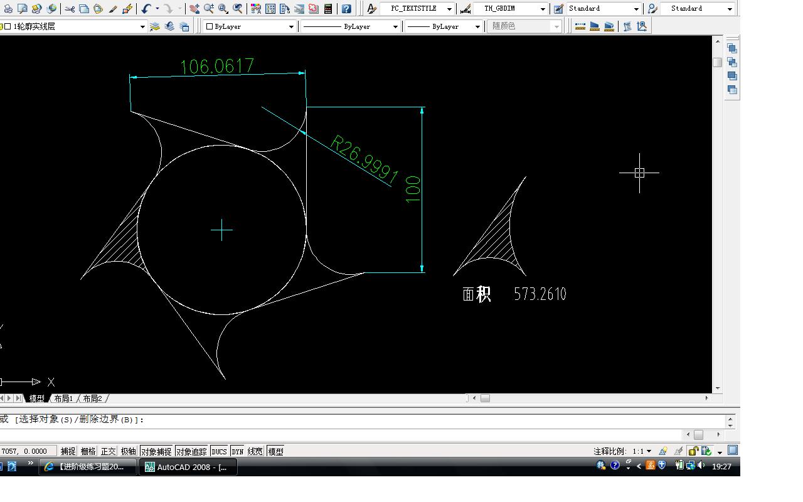Switch to the 模型 model tab
Viewport: 803px width, 502px height.
pyautogui.click(x=36, y=398)
